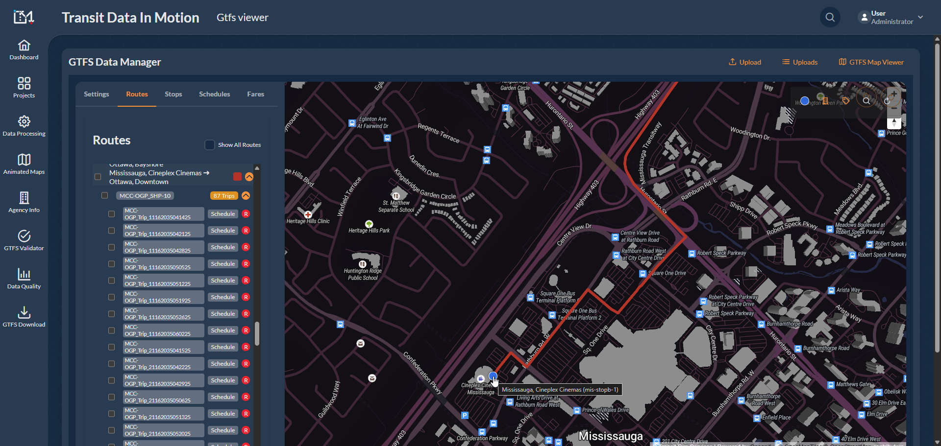
Task: Enable the Show All Routes checkbox
Action: click(210, 145)
